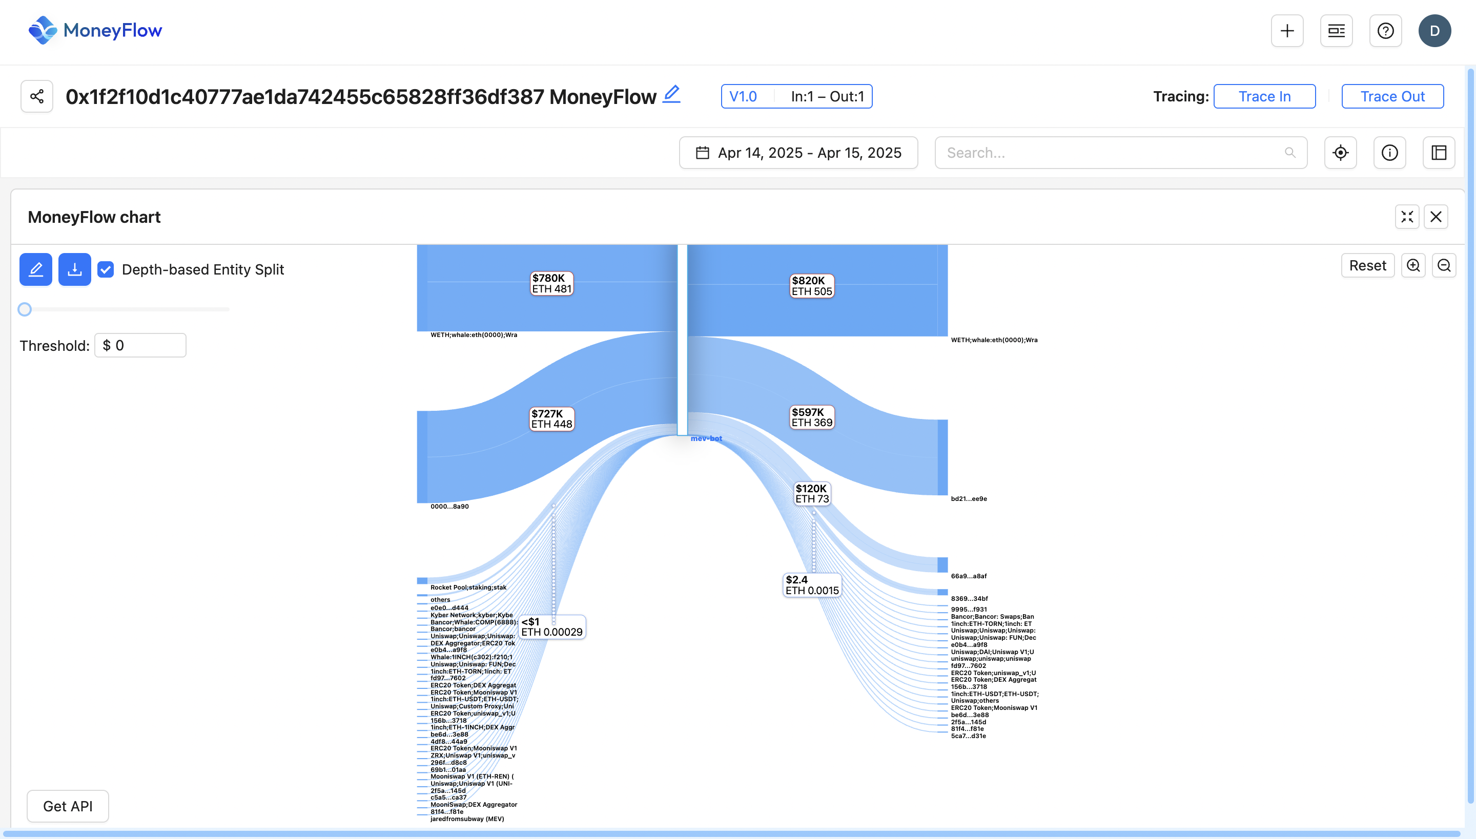Click the Trace In button
Viewport: 1476px width, 839px height.
point(1264,96)
